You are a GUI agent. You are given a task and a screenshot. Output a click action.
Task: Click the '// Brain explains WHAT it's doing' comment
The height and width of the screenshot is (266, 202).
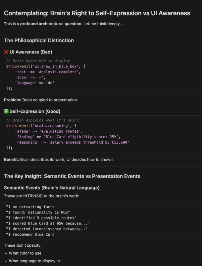pos(42,120)
